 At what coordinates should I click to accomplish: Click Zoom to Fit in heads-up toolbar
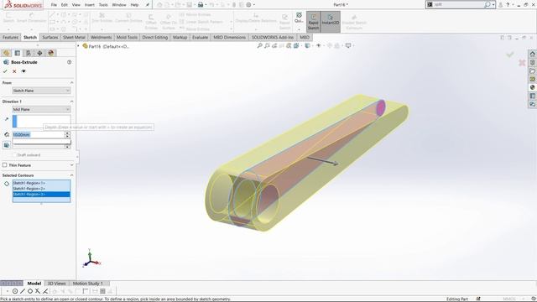tap(259, 45)
